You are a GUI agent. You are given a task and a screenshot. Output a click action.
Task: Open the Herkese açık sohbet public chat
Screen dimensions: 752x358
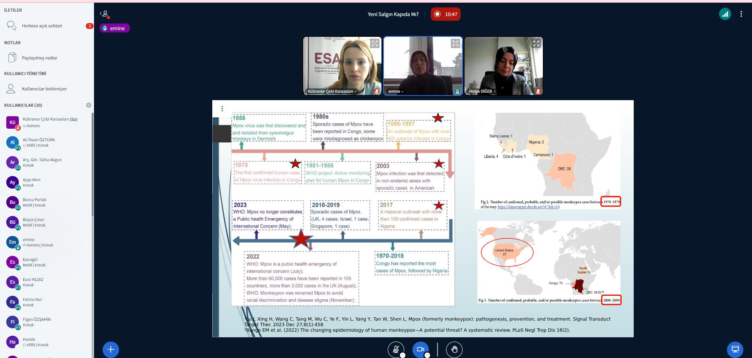42,26
